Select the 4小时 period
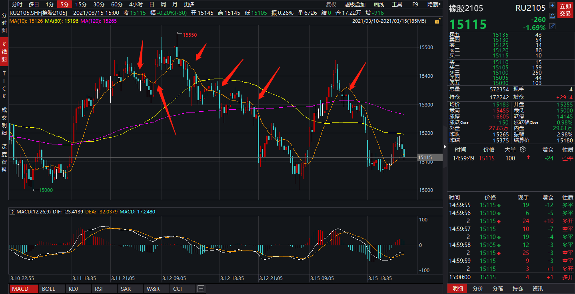Image resolution: width=575 pixels, height=294 pixels. point(136,4)
